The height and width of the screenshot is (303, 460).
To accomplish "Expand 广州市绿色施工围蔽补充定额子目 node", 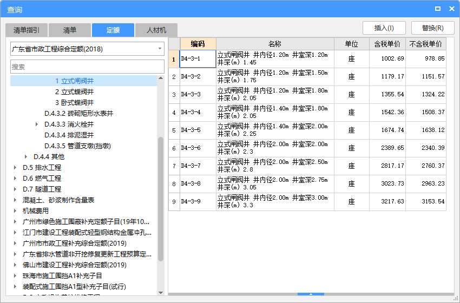I will point(15,222).
